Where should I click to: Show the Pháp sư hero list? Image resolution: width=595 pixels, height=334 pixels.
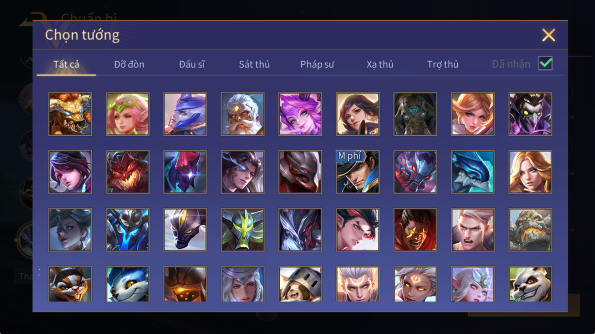click(317, 64)
